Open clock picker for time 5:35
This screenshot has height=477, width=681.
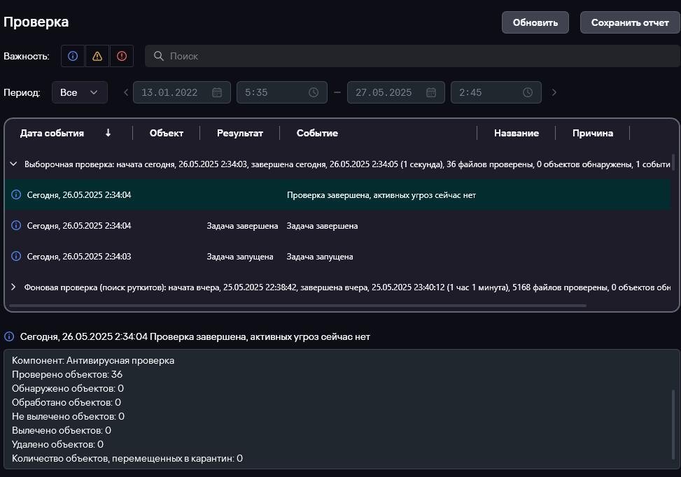click(314, 92)
